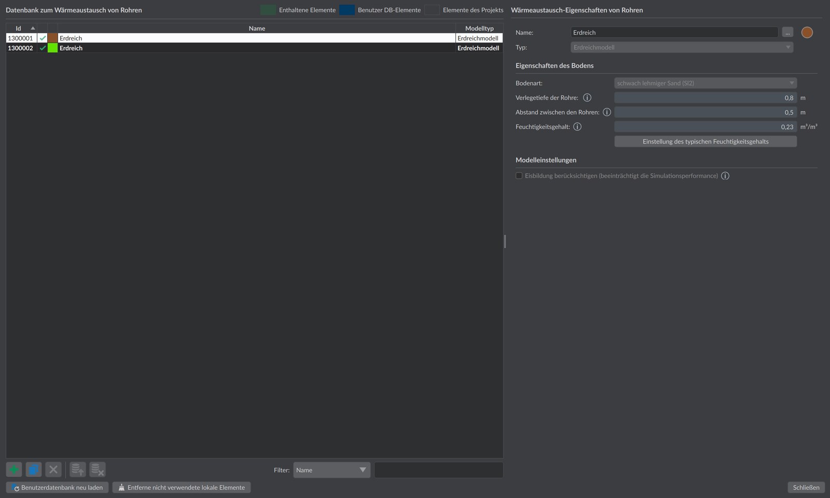Screen dimensions: 830x498
Task: Enable Eisbildung berücksichtigen checkbox
Action: 519,176
